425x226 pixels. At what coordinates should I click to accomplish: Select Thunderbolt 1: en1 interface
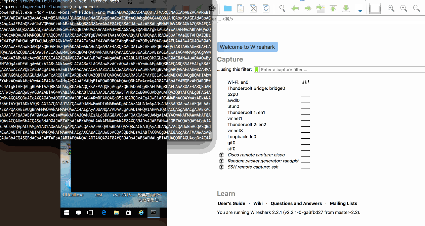pos(246,112)
